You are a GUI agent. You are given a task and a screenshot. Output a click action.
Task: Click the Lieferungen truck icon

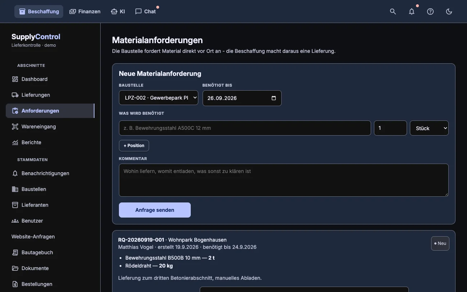15,95
